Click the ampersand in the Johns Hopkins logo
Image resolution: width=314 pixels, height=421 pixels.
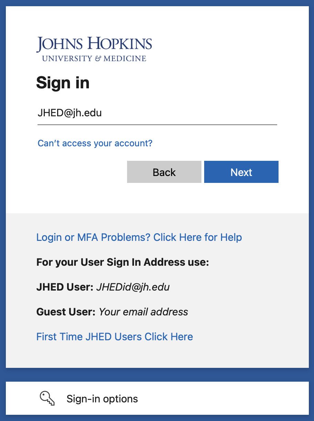click(98, 59)
